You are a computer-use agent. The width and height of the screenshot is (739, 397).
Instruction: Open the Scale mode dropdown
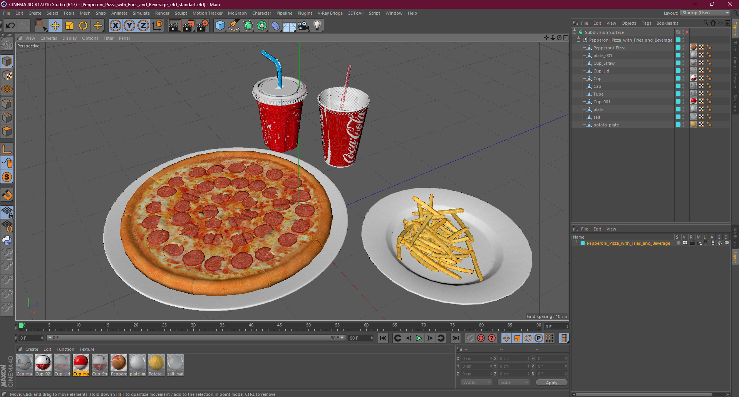point(514,382)
